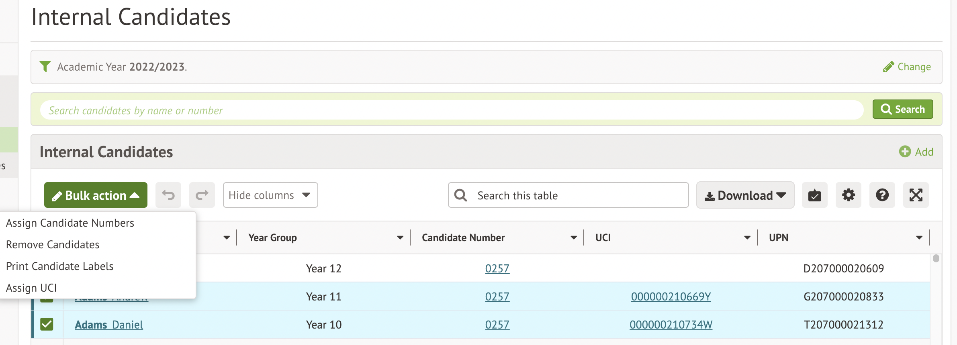Open the Adams Daniel candidate link
The image size is (957, 345).
pos(109,325)
